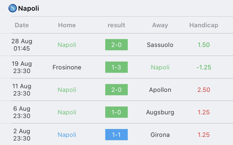Select away team Sassuolo

point(160,45)
